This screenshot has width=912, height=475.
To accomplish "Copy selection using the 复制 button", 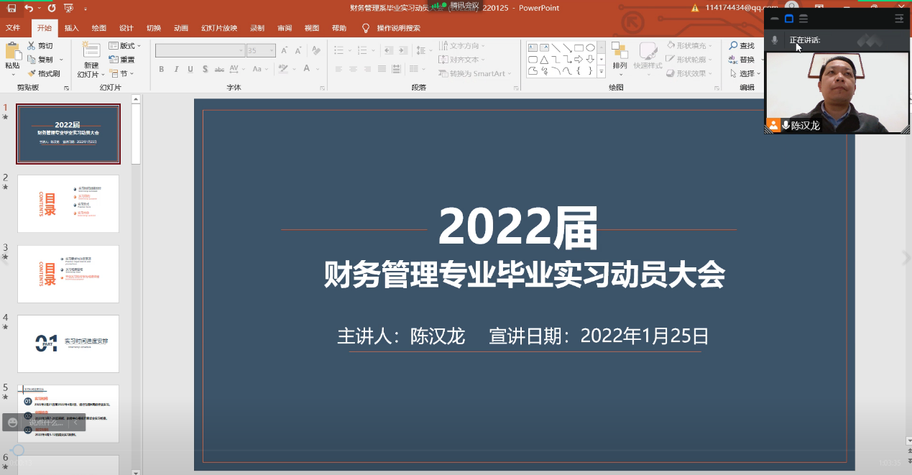I will pyautogui.click(x=41, y=60).
